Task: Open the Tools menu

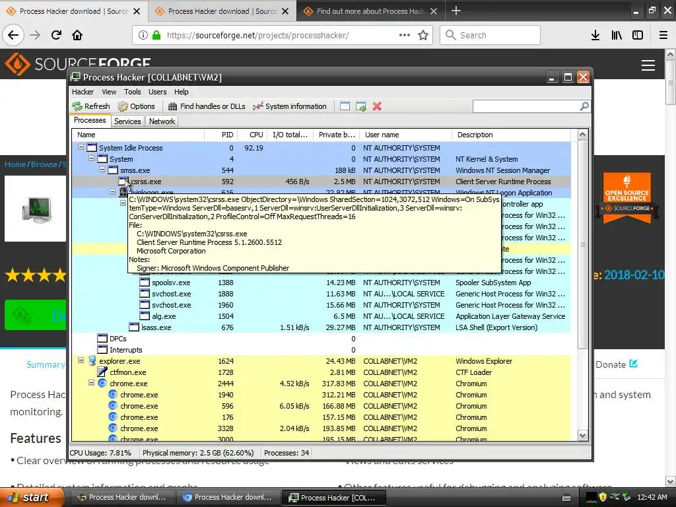Action: tap(132, 92)
